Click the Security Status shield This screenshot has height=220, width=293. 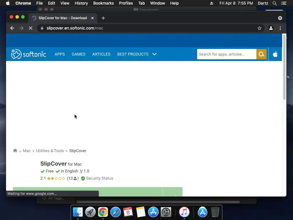(x=83, y=178)
